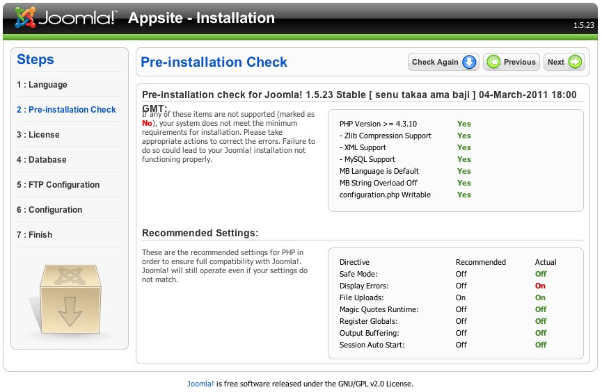Click the Recommended Settings heading
Screen dimensions: 602x392
pyautogui.click(x=200, y=234)
